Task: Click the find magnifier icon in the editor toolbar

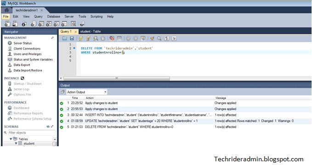Action: (159, 38)
